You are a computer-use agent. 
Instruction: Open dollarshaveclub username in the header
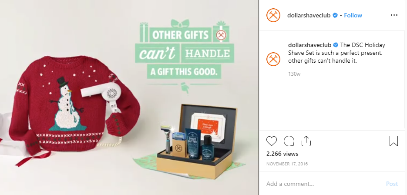309,15
